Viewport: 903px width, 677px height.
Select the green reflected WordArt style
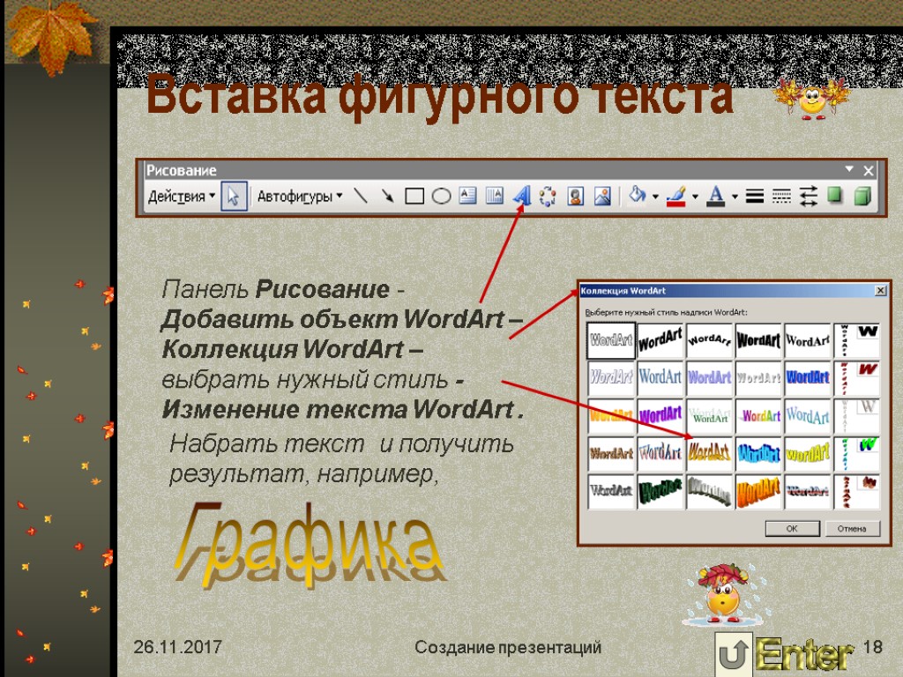(x=710, y=415)
